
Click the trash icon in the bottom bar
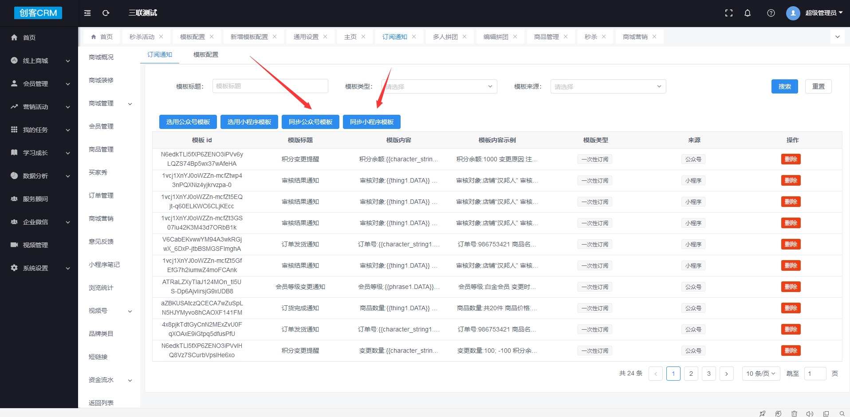[794, 413]
